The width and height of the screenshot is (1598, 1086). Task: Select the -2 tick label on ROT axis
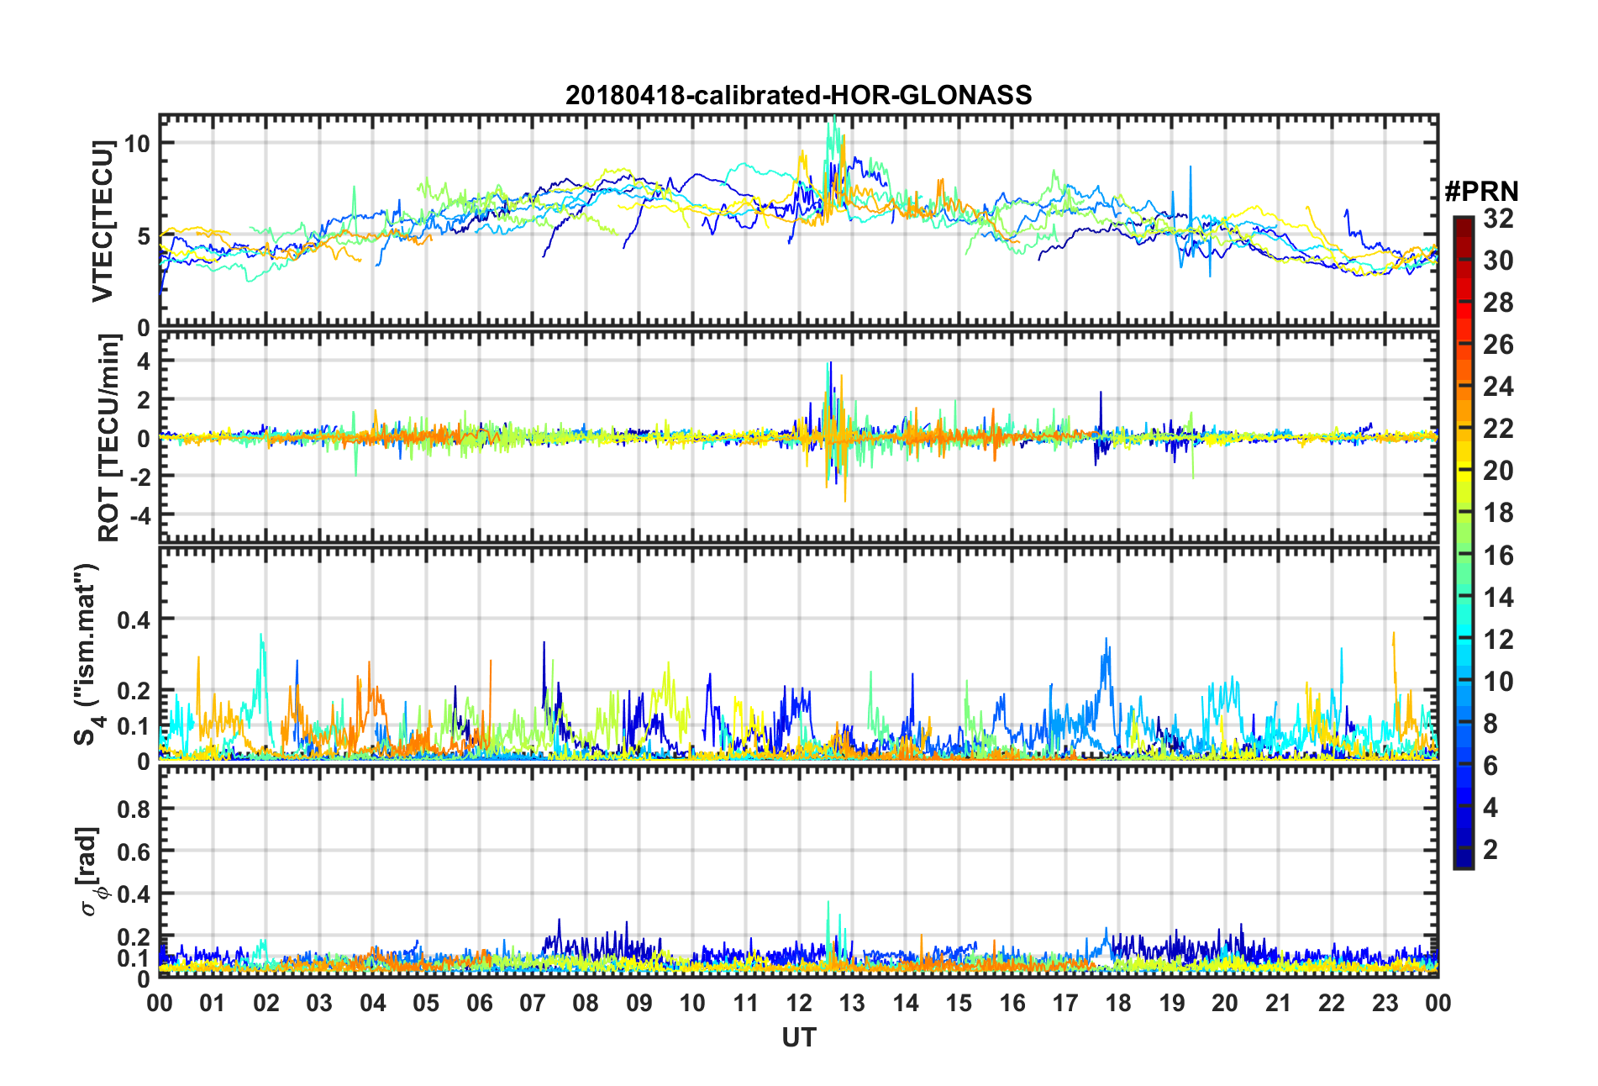[139, 477]
